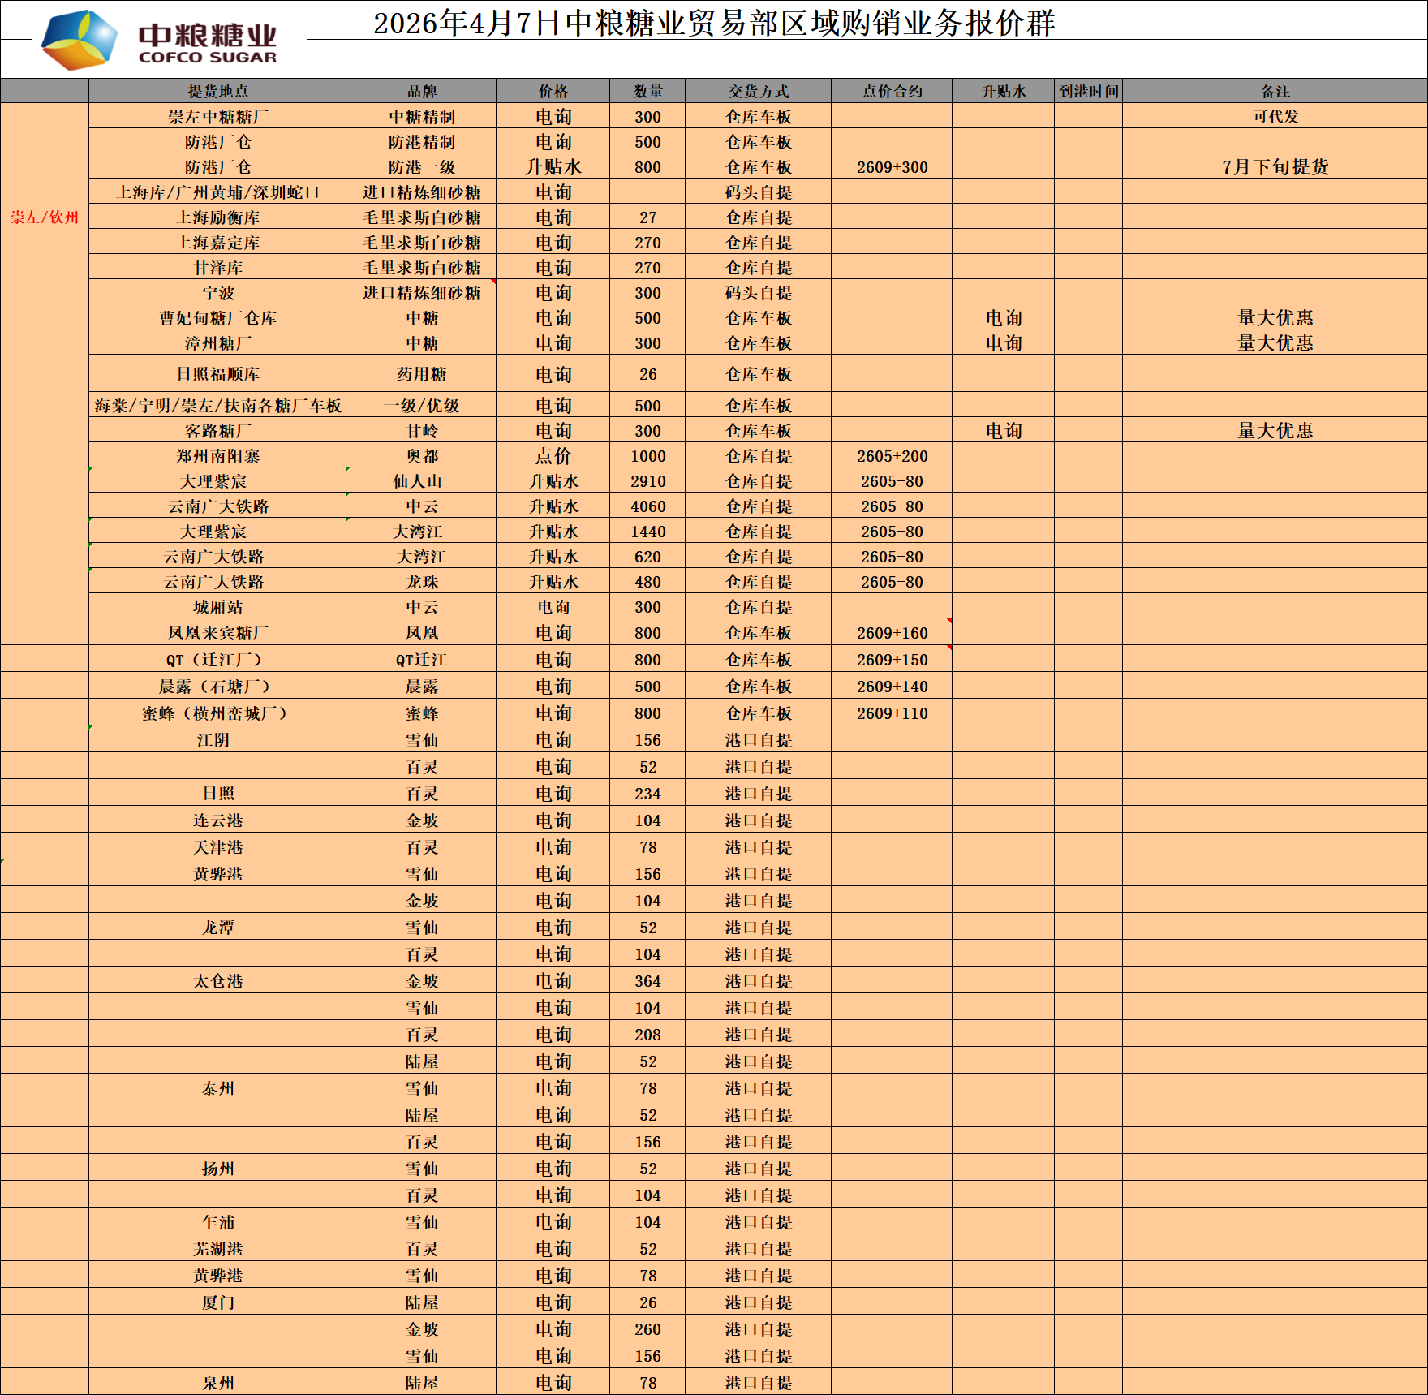Click the 价格 column header
The image size is (1428, 1395).
click(553, 91)
